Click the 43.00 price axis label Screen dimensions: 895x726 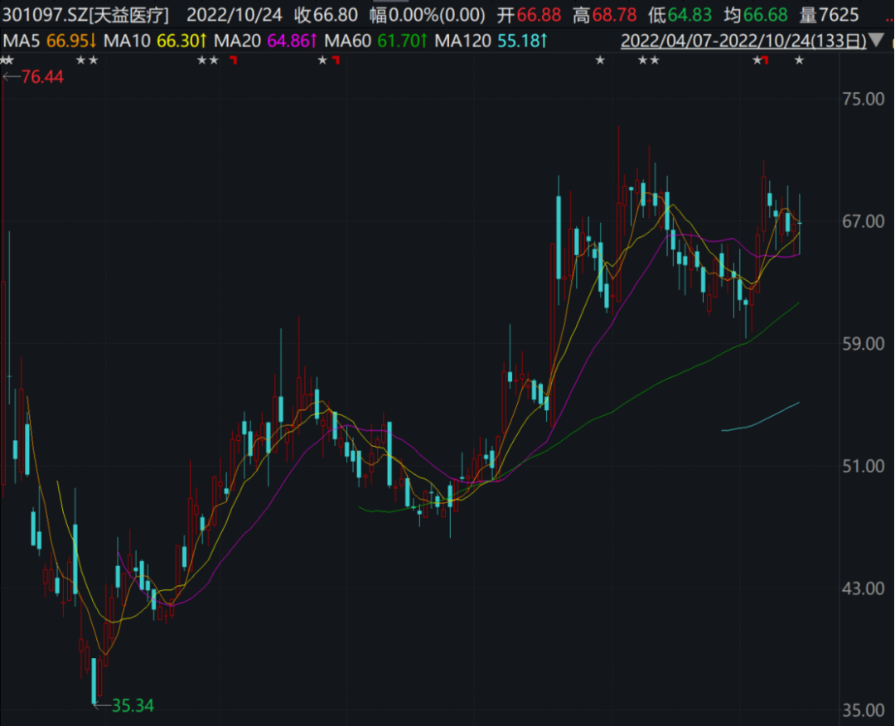click(x=864, y=588)
